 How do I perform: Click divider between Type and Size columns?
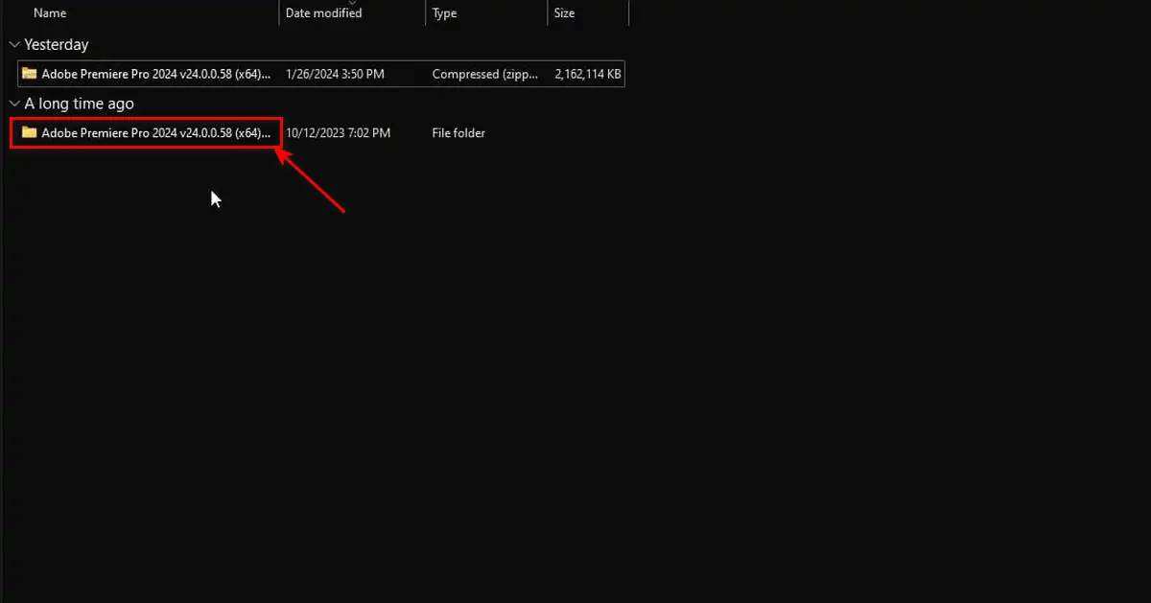click(547, 13)
